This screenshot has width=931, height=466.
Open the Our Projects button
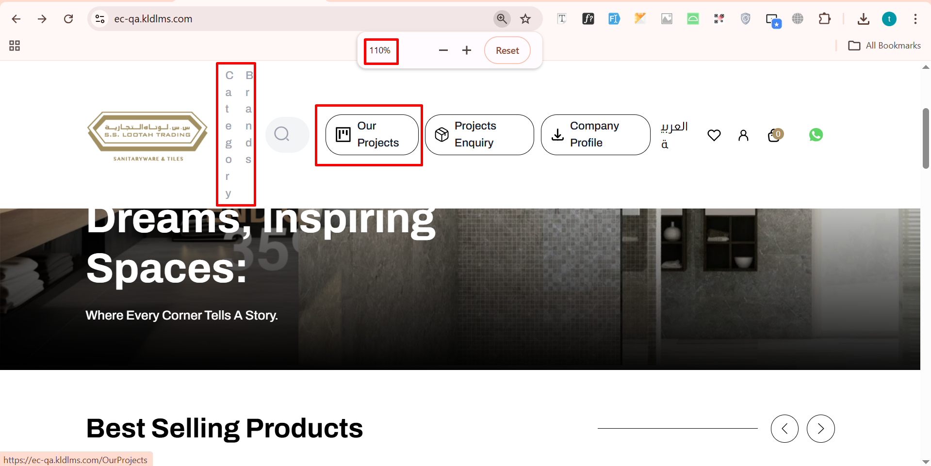click(372, 135)
